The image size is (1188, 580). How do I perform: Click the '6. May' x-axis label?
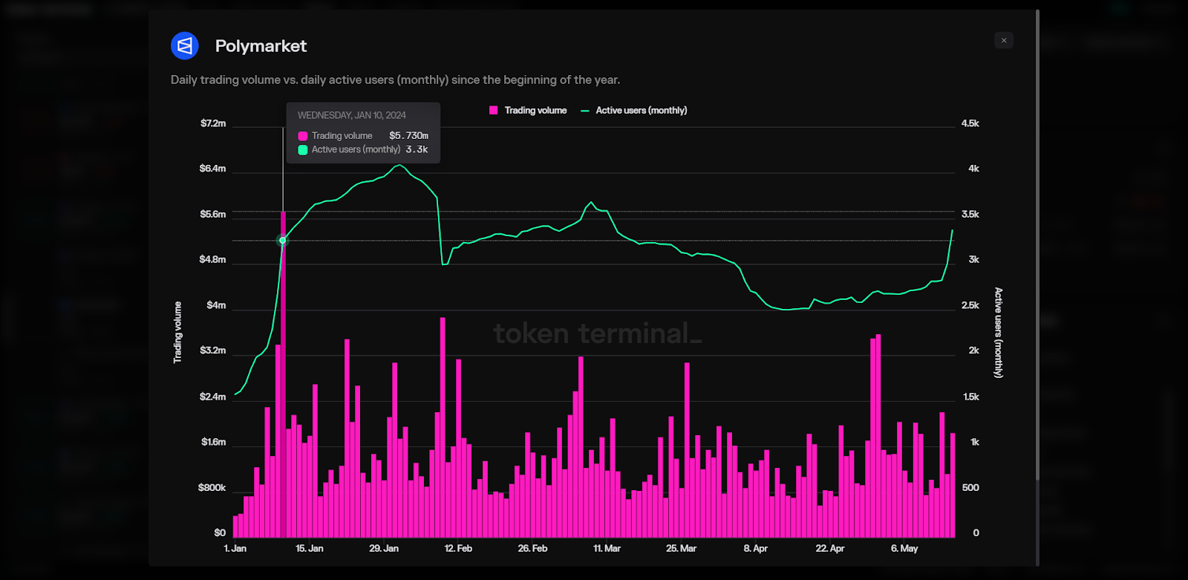(x=904, y=549)
